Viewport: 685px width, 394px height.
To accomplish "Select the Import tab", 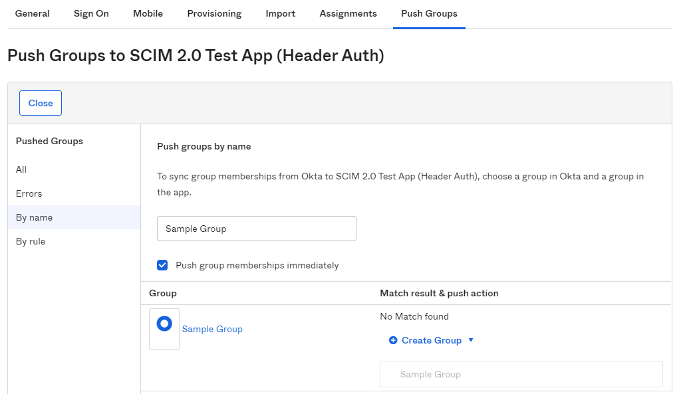I will click(280, 13).
